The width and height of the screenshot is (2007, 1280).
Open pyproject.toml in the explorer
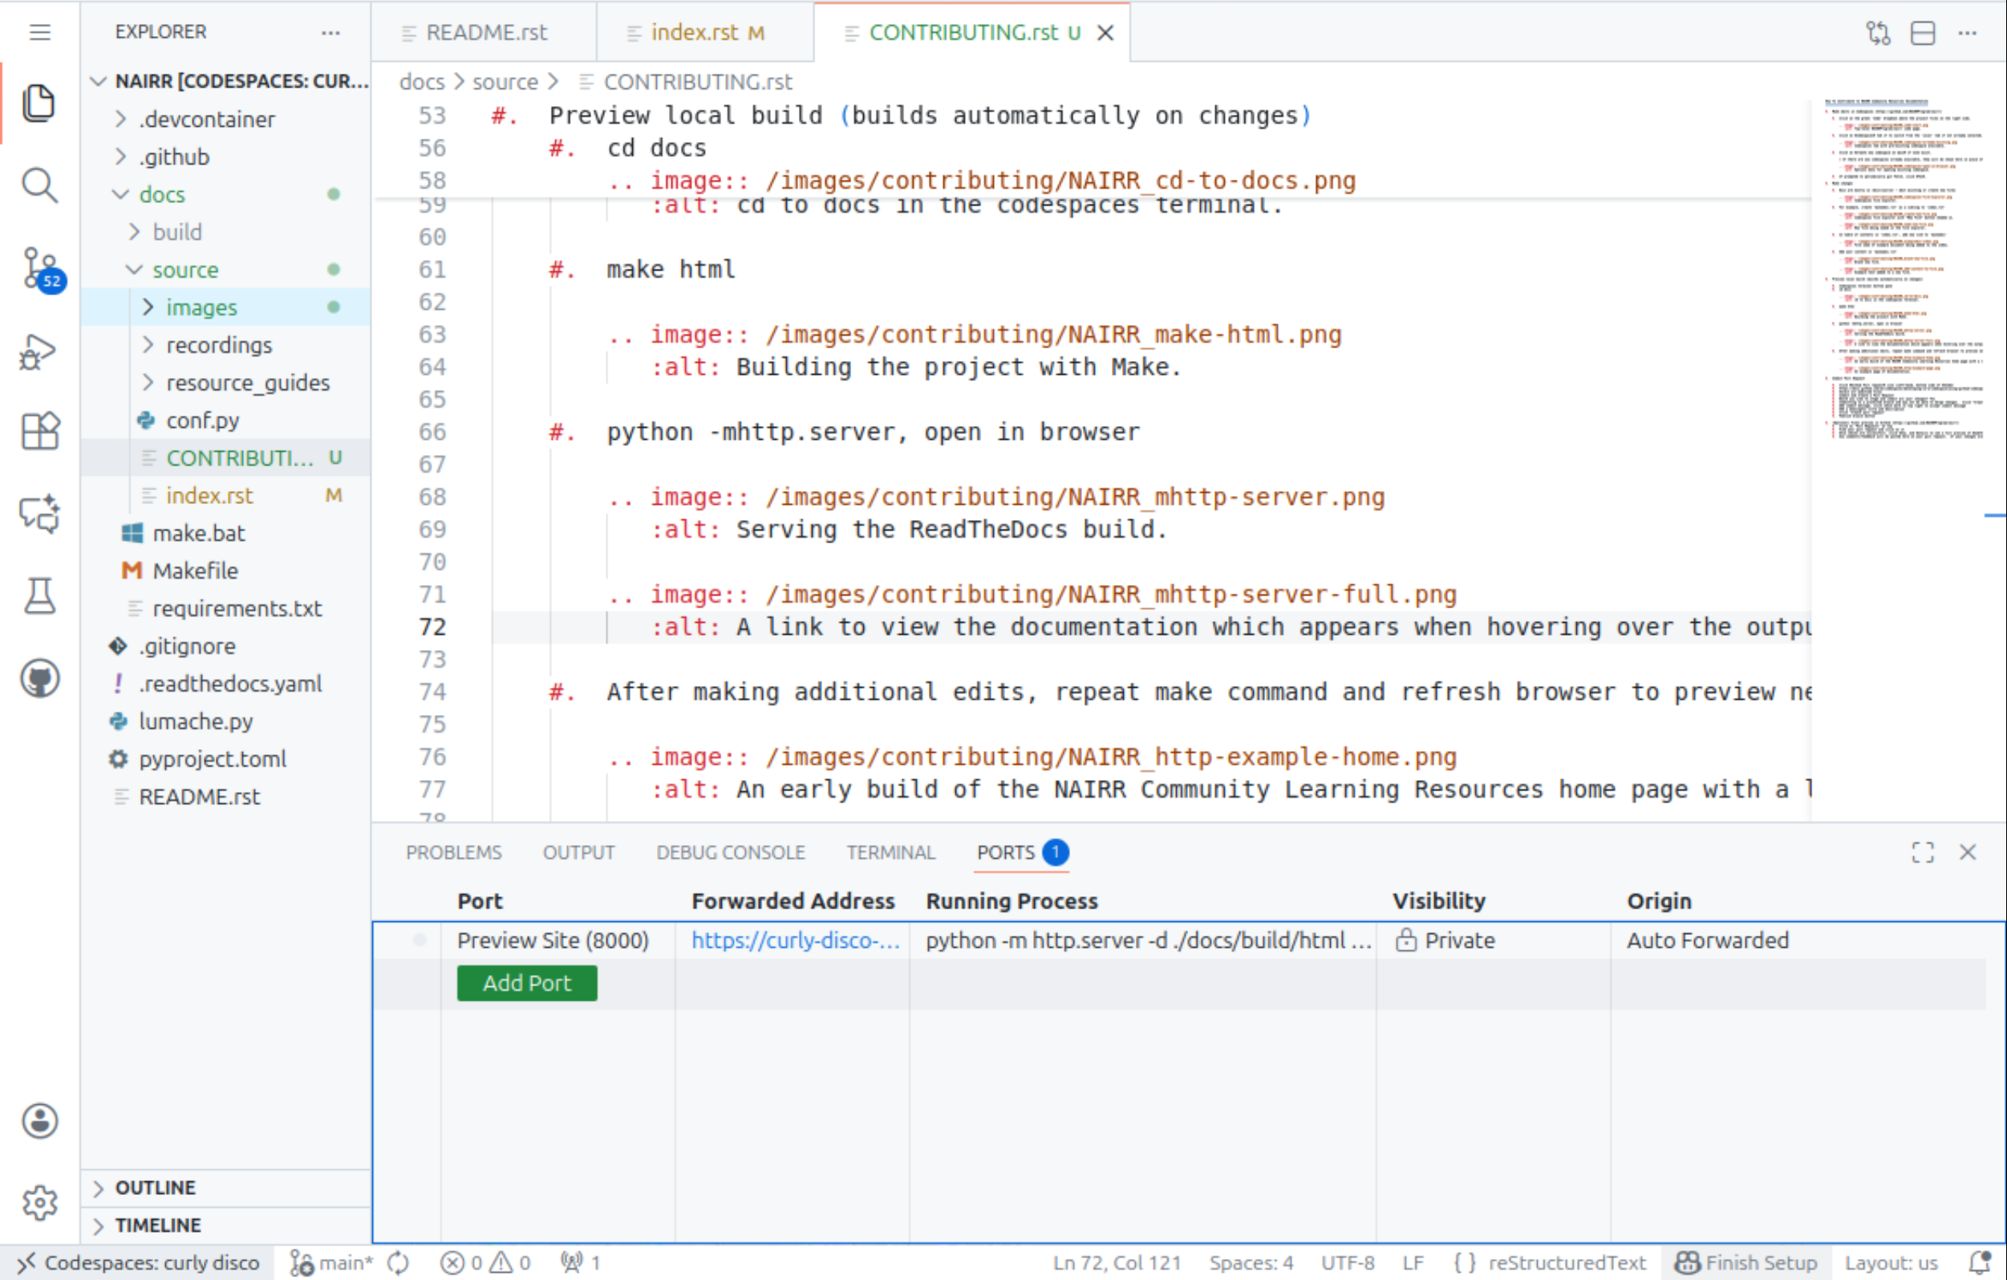(x=225, y=759)
